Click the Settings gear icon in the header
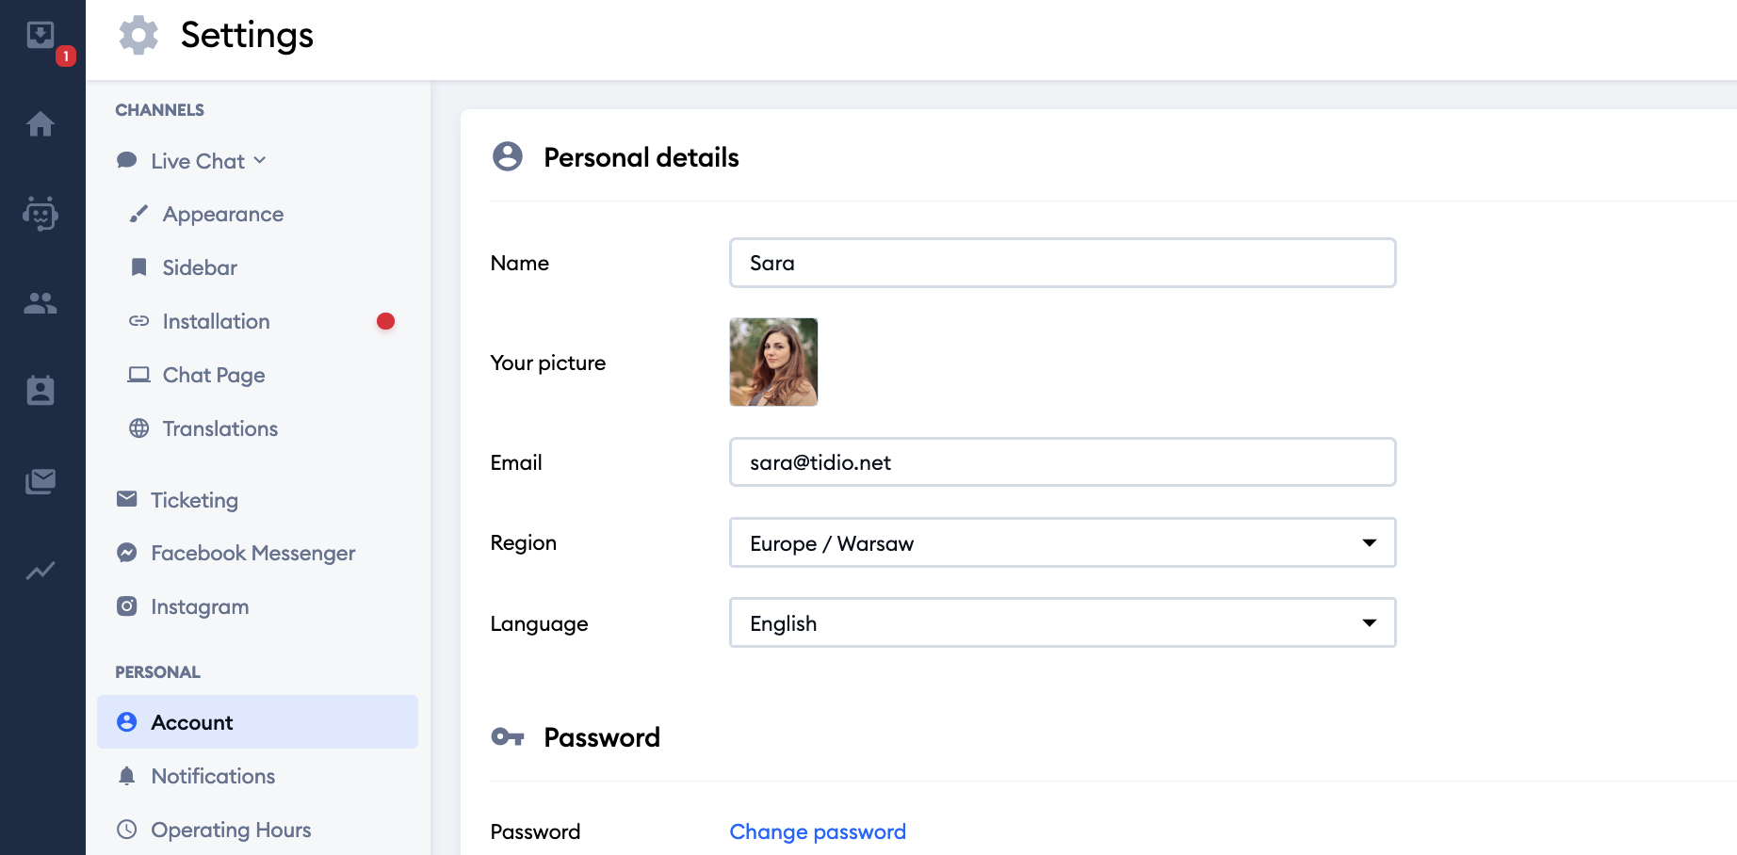This screenshot has height=855, width=1737. pos(138,35)
